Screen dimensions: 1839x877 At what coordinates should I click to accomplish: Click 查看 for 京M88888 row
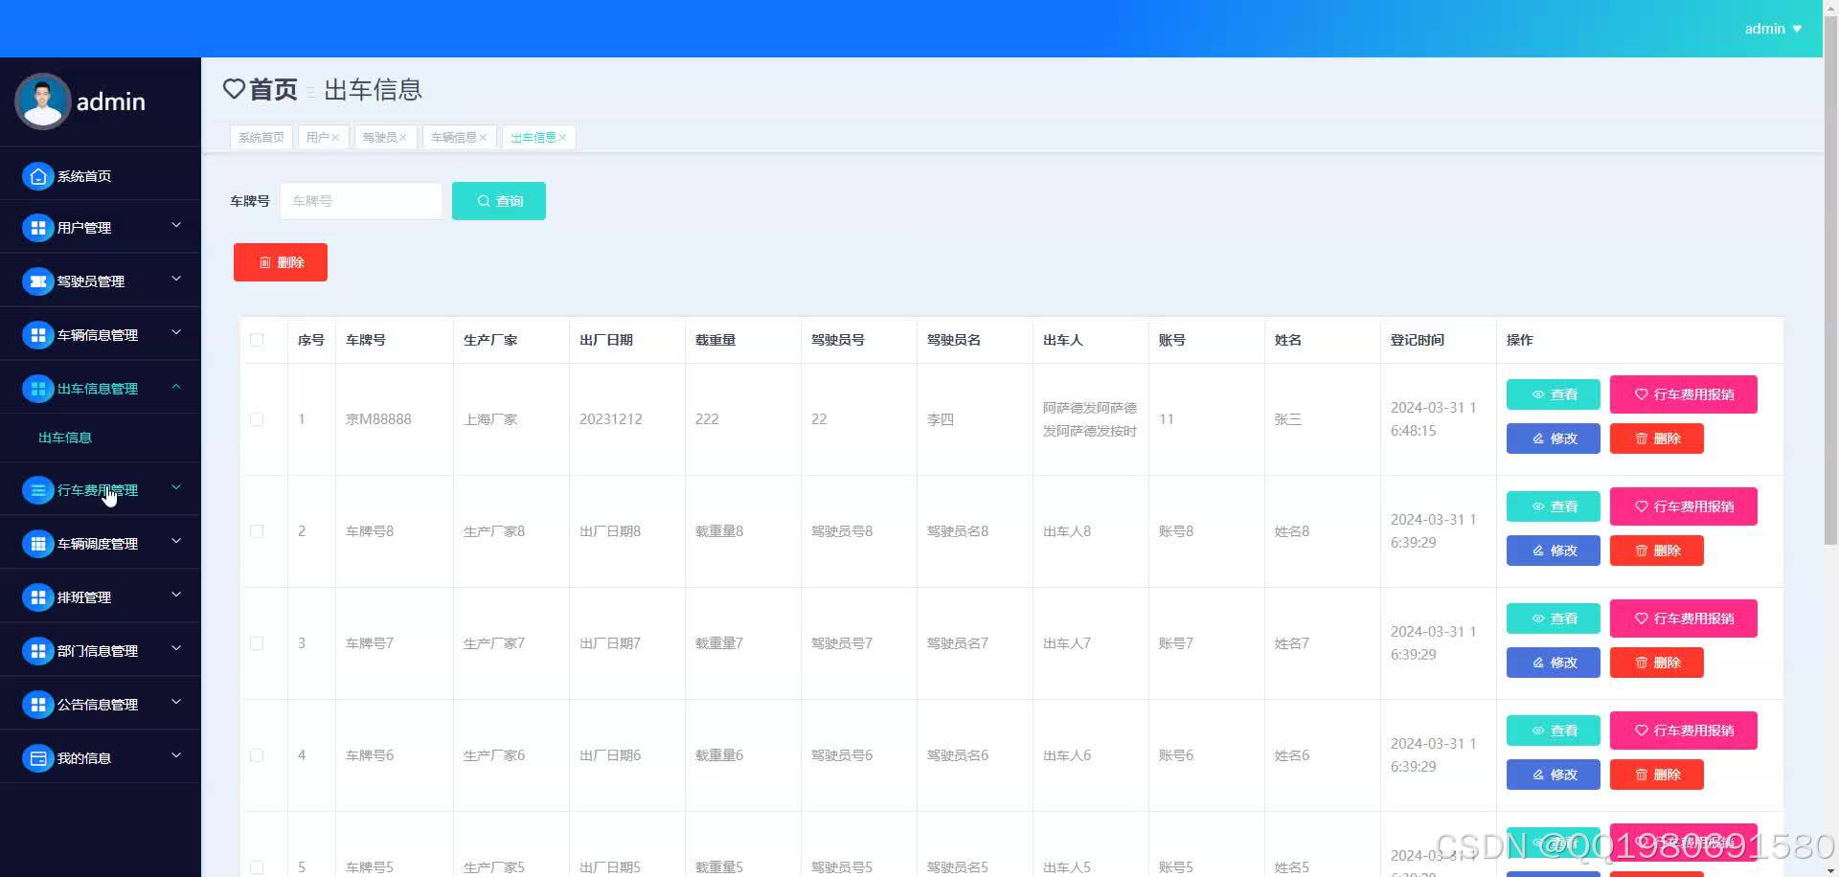[x=1554, y=394]
